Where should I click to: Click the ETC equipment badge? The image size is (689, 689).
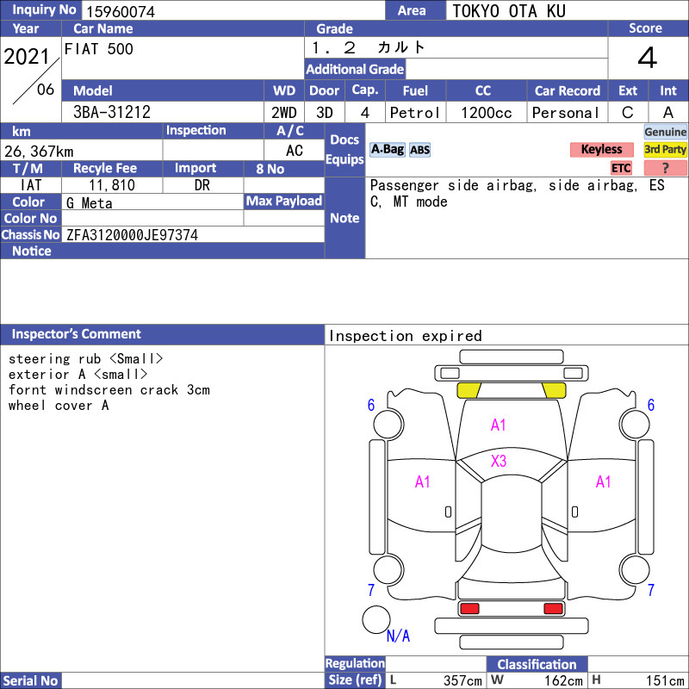pyautogui.click(x=621, y=168)
